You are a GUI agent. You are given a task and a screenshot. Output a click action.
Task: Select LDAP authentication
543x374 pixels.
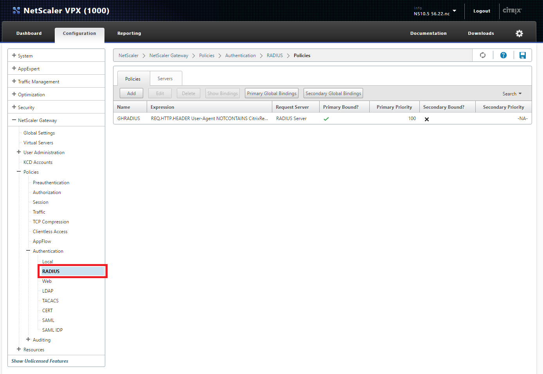[x=48, y=291]
